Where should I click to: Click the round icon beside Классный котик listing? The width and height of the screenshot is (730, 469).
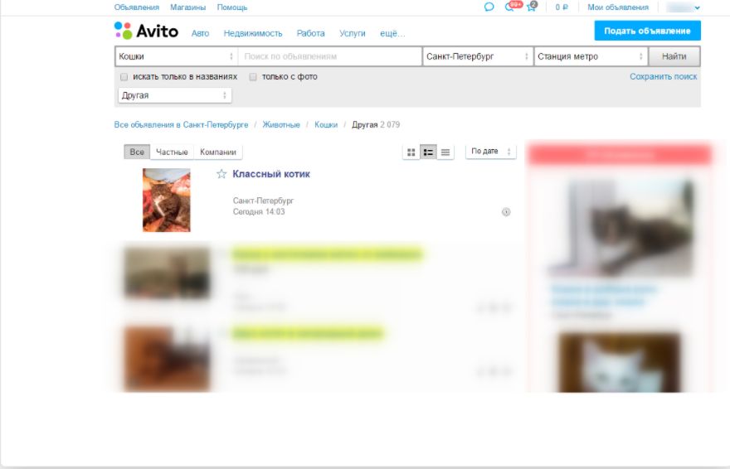pos(506,212)
